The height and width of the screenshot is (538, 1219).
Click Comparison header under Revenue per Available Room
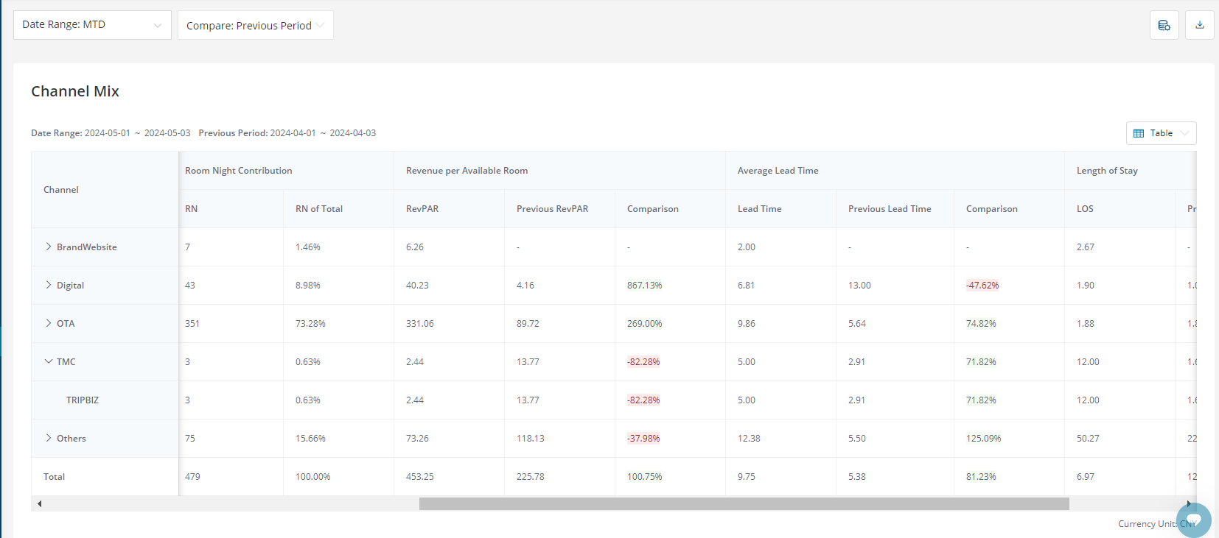(653, 209)
